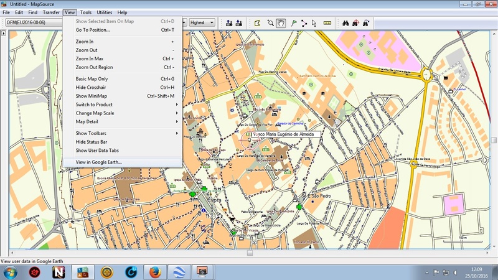This screenshot has width=498, height=280.
Task: Choose Show MiniMap menu item
Action: pos(123,96)
